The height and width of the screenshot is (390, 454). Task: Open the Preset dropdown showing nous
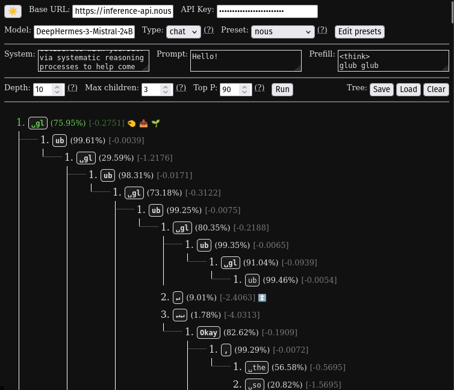pos(282,31)
